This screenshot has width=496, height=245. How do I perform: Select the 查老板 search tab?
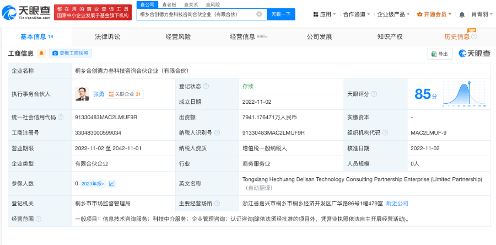coord(169,5)
